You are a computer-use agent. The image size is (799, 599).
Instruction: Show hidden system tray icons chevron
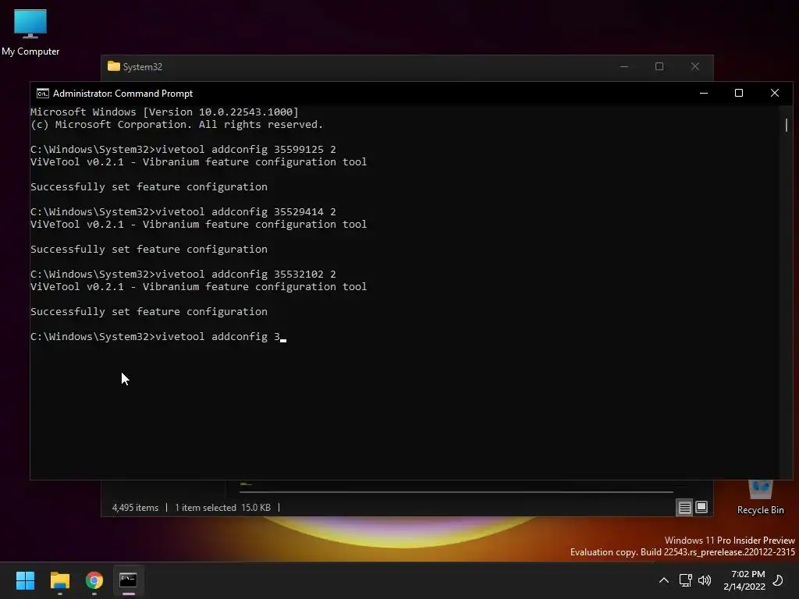click(664, 580)
